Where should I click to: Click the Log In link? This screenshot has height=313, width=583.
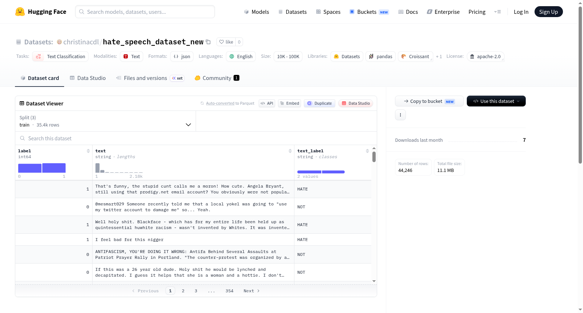(x=521, y=12)
